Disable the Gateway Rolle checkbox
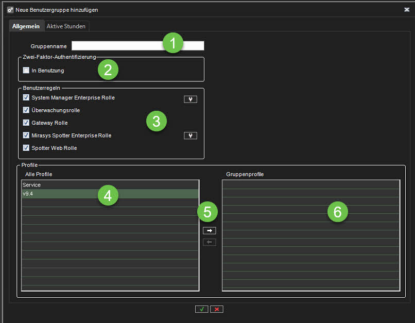415x323 pixels. pos(26,123)
